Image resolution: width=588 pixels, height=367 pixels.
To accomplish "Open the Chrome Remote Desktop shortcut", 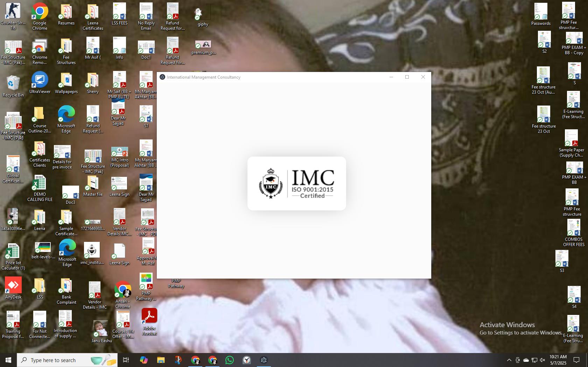I will click(40, 51).
